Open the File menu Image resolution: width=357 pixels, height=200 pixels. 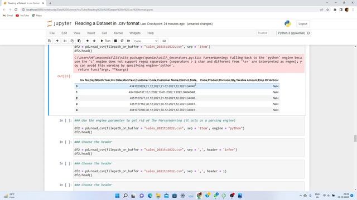(52, 33)
